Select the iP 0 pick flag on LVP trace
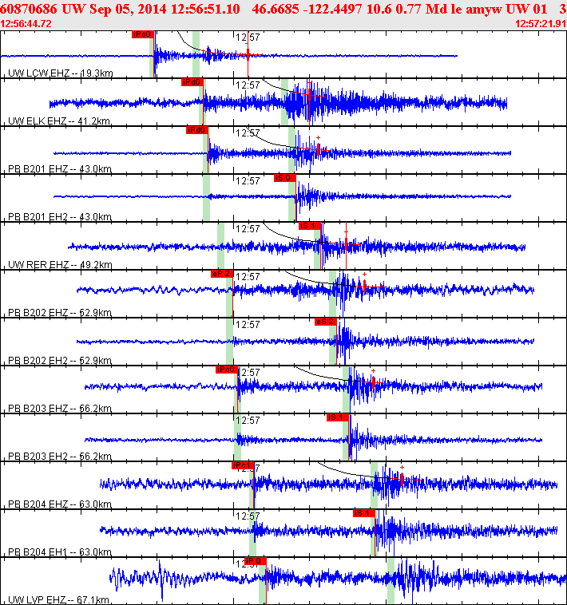The height and width of the screenshot is (605, 567). coord(255,560)
